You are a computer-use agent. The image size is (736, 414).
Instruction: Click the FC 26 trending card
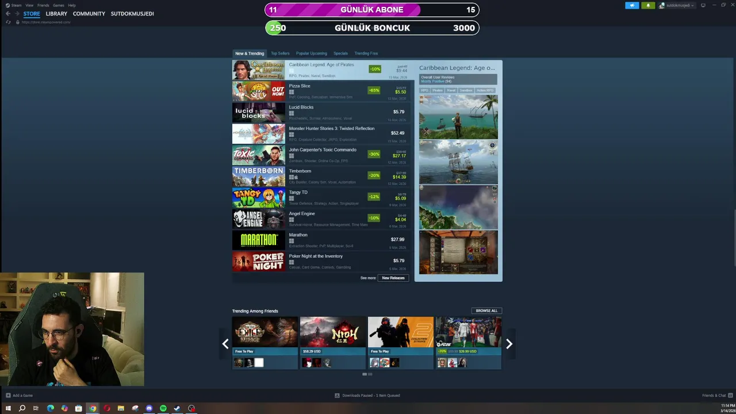click(x=469, y=343)
